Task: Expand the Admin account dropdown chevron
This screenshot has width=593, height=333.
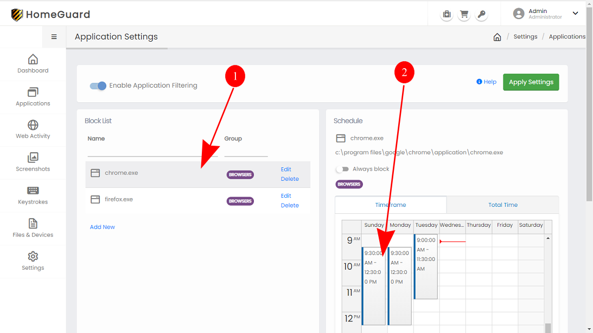Action: click(x=575, y=13)
